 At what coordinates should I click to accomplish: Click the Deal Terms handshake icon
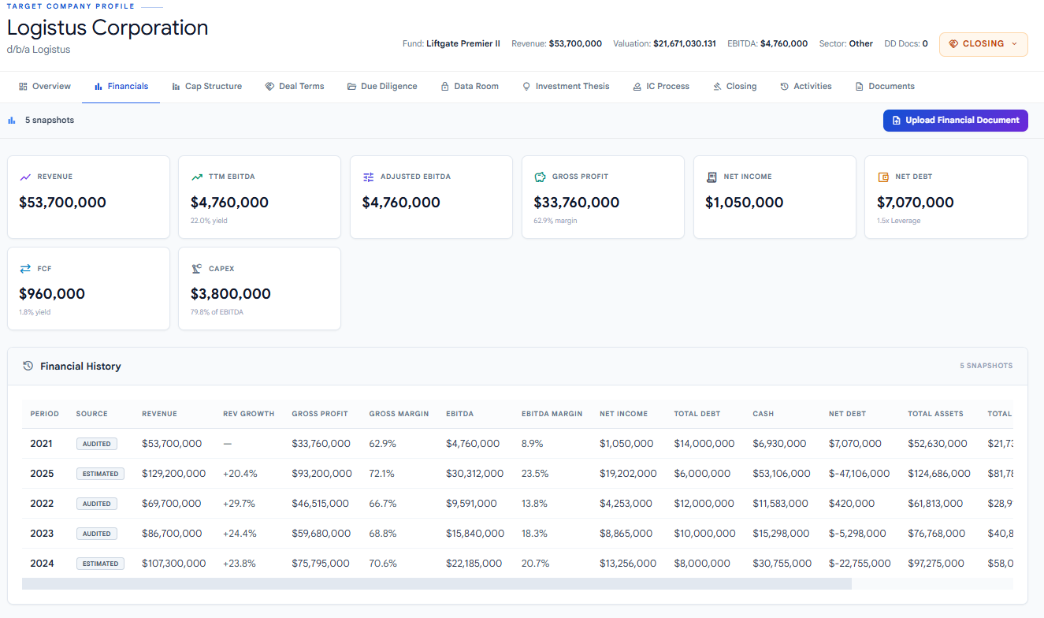269,87
